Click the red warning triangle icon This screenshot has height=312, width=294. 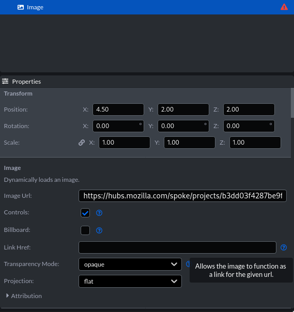[x=284, y=7]
